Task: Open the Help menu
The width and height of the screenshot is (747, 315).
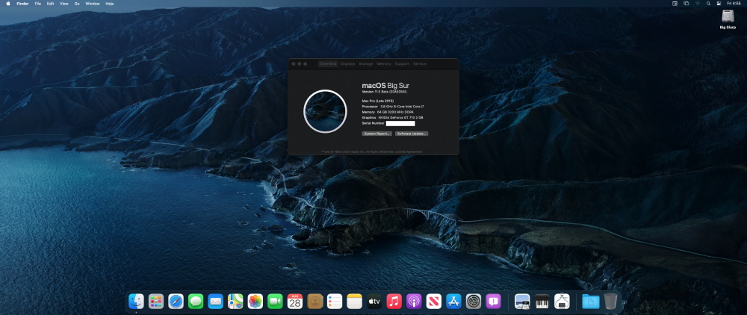Action: click(110, 3)
